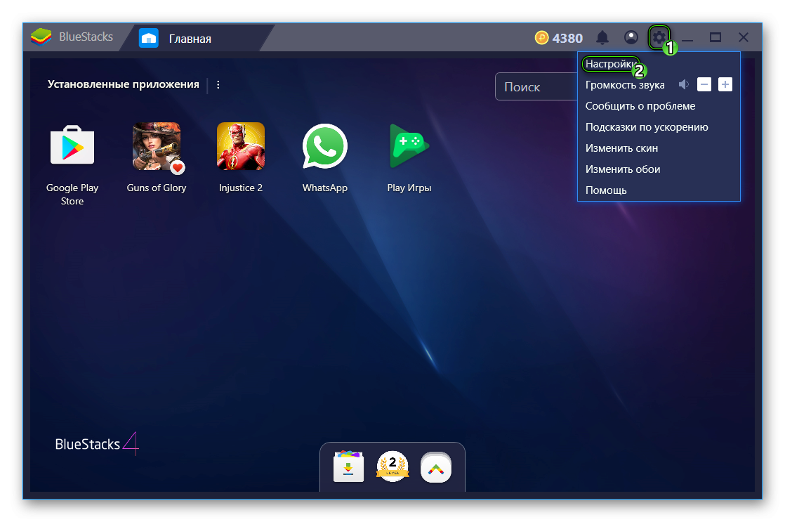
Task: Click the 4380 points balance
Action: [568, 38]
